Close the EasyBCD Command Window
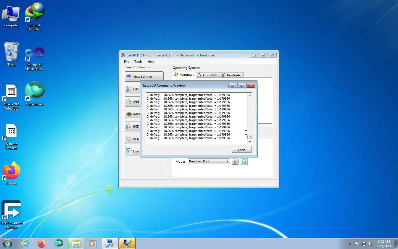The height and width of the screenshot is (249, 398). coord(251,85)
